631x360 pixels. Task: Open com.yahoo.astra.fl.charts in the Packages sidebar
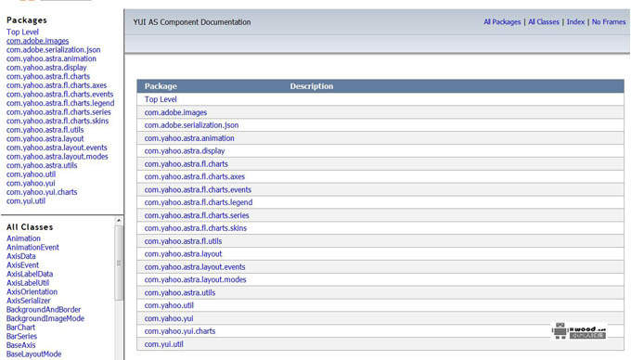coord(48,76)
